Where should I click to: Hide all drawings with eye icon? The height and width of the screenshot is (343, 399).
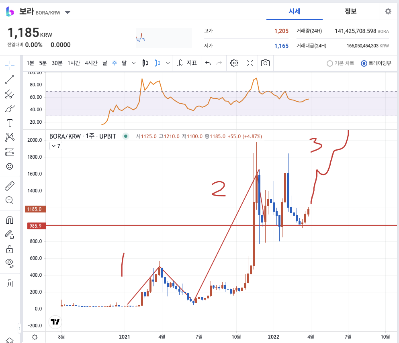pyautogui.click(x=10, y=263)
